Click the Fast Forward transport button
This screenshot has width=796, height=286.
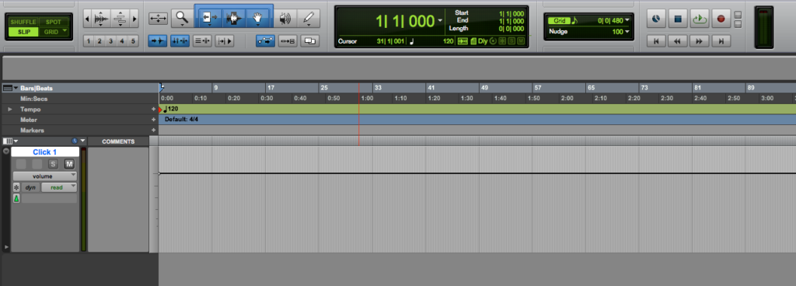coord(699,41)
